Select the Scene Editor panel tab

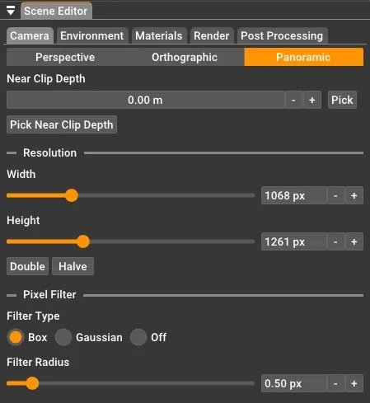pyautogui.click(x=56, y=12)
